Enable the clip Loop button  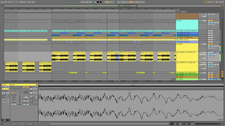tap(33, 96)
